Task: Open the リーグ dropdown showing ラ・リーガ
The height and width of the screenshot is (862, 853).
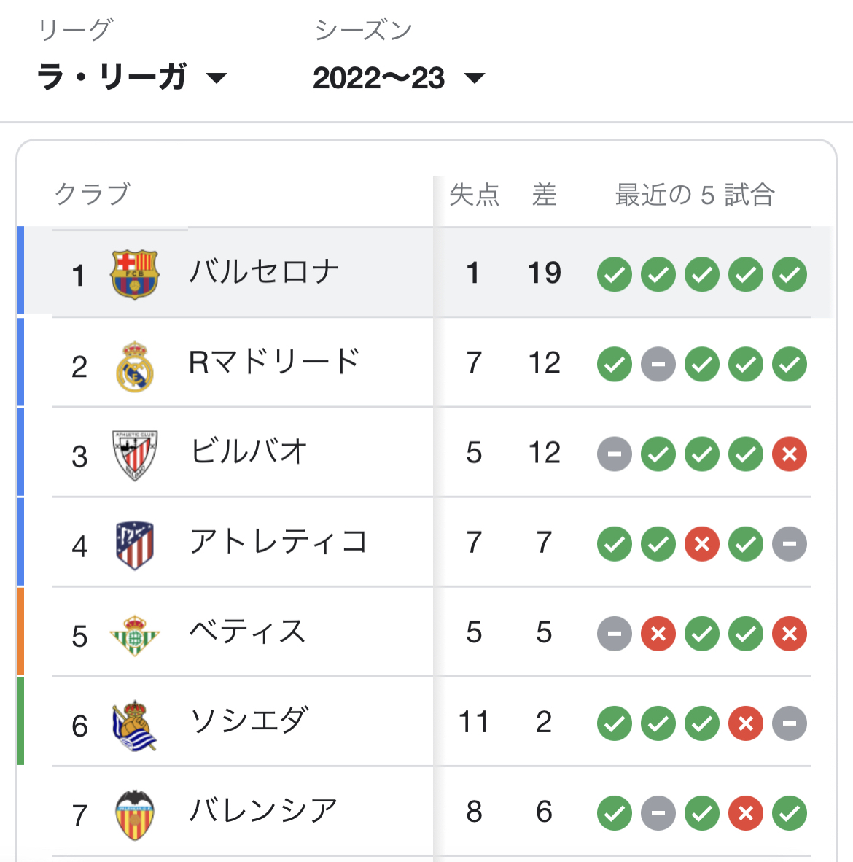Action: 131,77
